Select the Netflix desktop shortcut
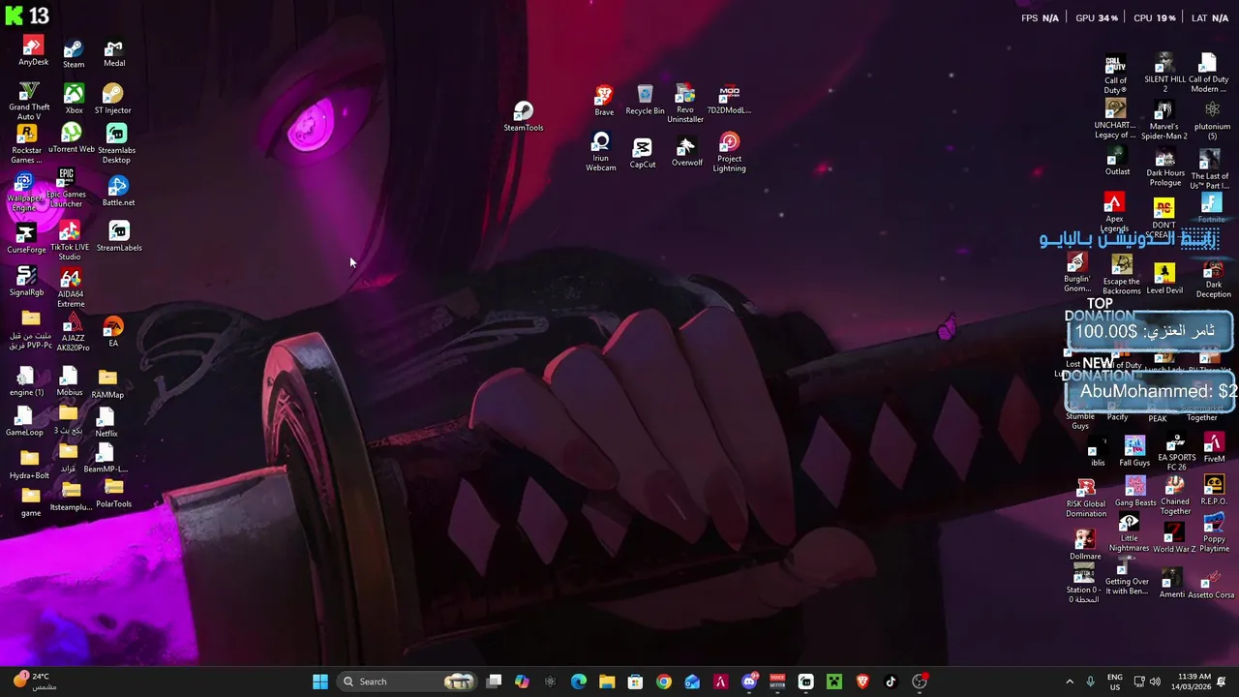 [x=106, y=423]
